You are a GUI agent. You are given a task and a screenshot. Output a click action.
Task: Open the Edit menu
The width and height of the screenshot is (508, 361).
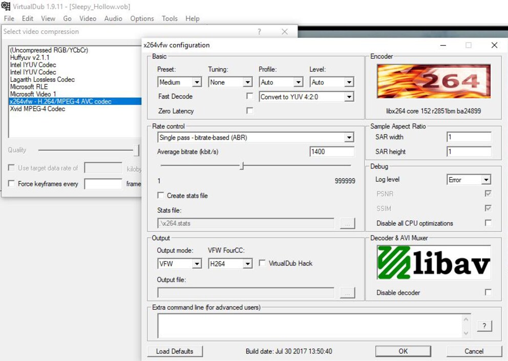pyautogui.click(x=28, y=18)
